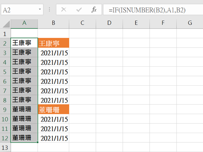Select row 10 header

[x=5, y=119]
